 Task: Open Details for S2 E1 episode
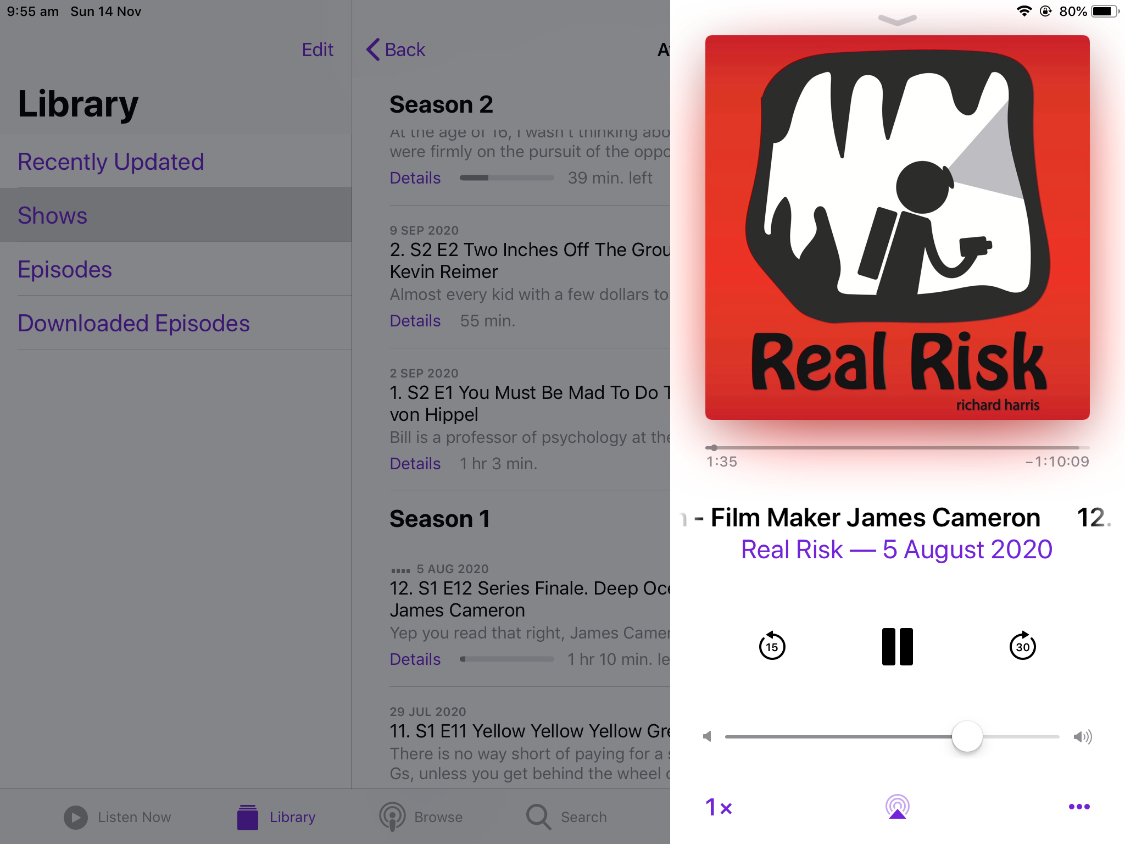click(415, 464)
